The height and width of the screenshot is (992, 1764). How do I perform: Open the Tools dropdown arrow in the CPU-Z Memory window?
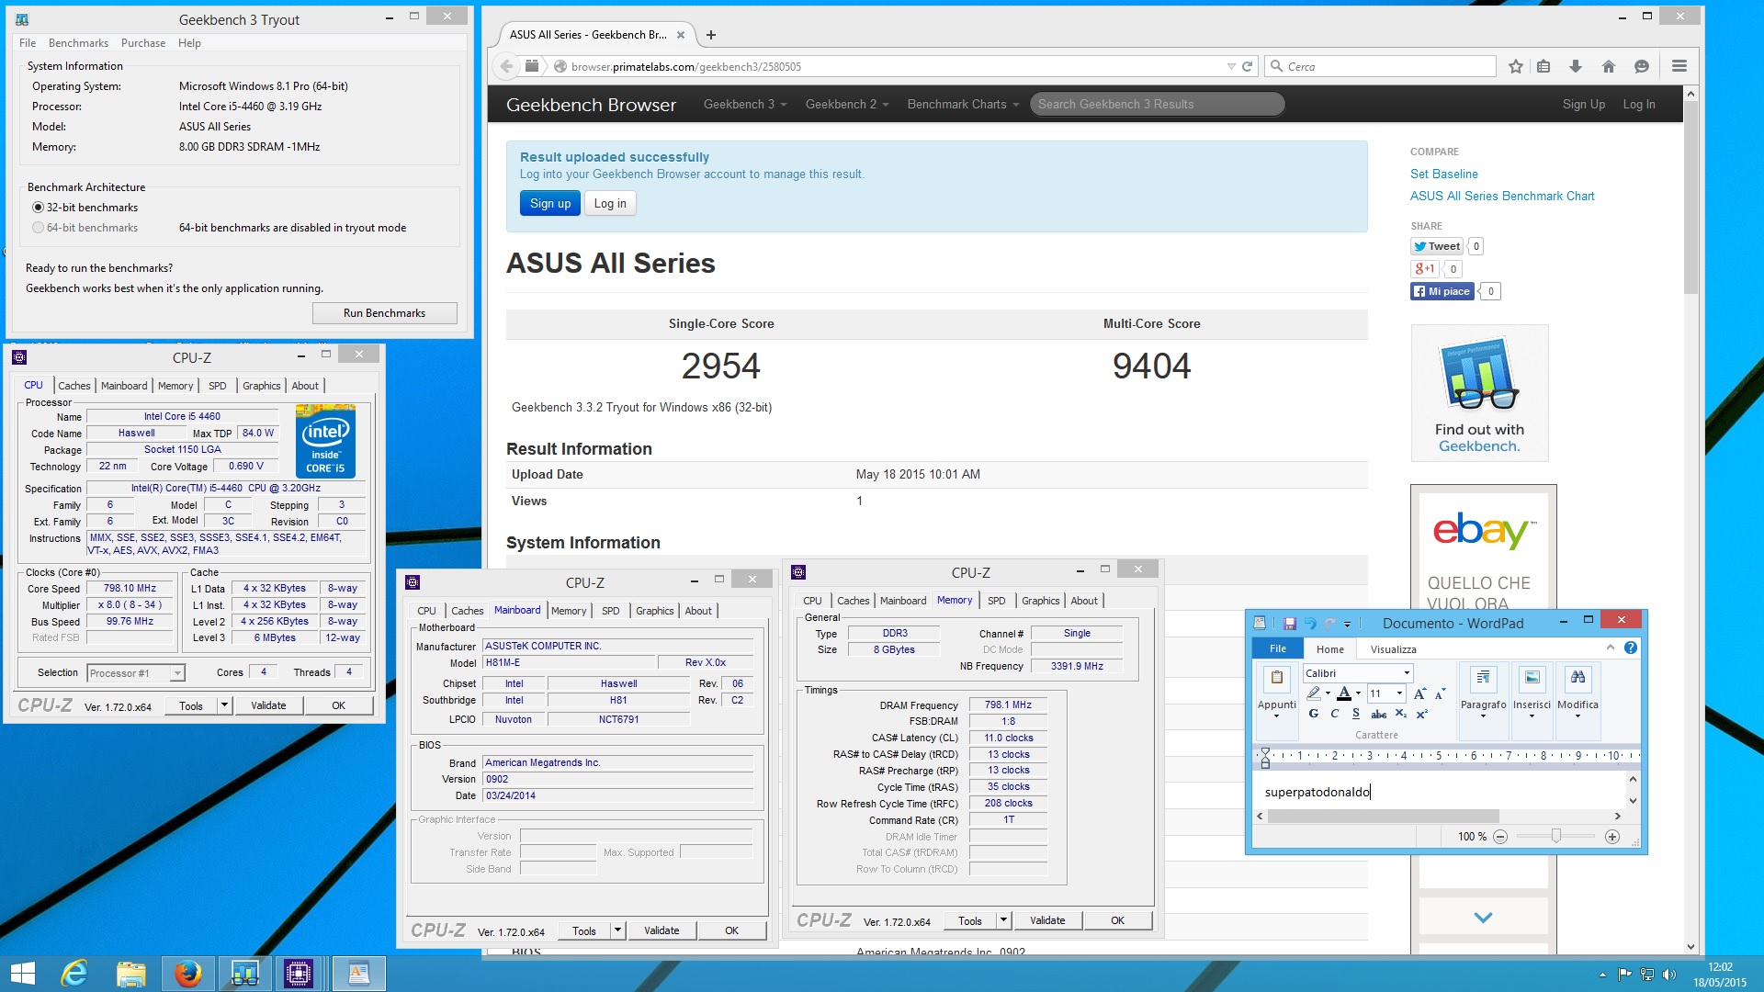(x=1004, y=920)
